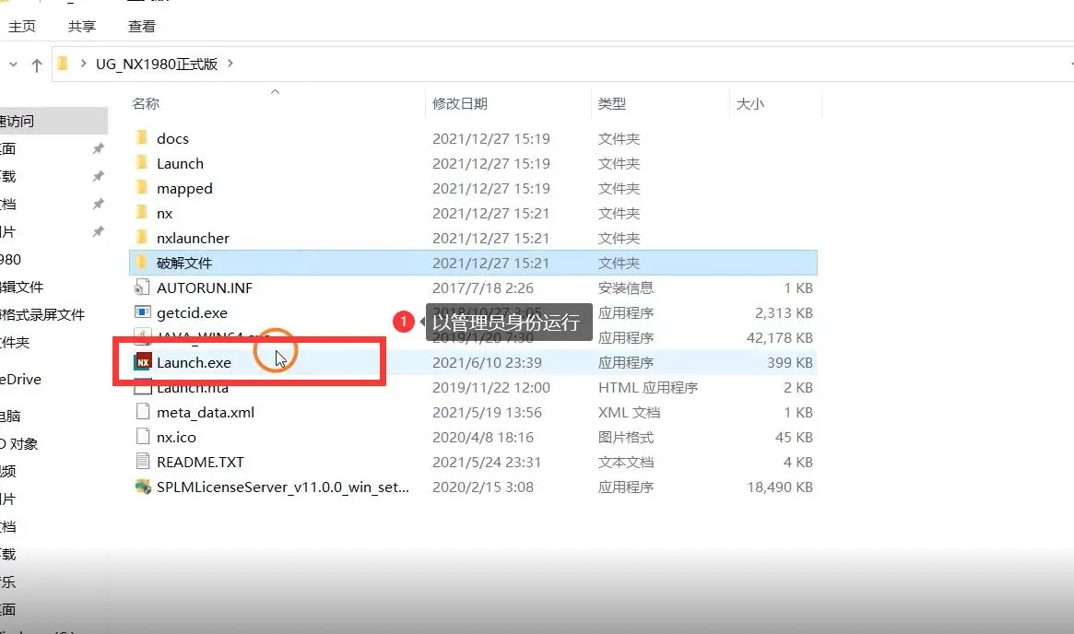The width and height of the screenshot is (1074, 634).
Task: Click the HTML 应用程序 type cell
Action: point(648,388)
